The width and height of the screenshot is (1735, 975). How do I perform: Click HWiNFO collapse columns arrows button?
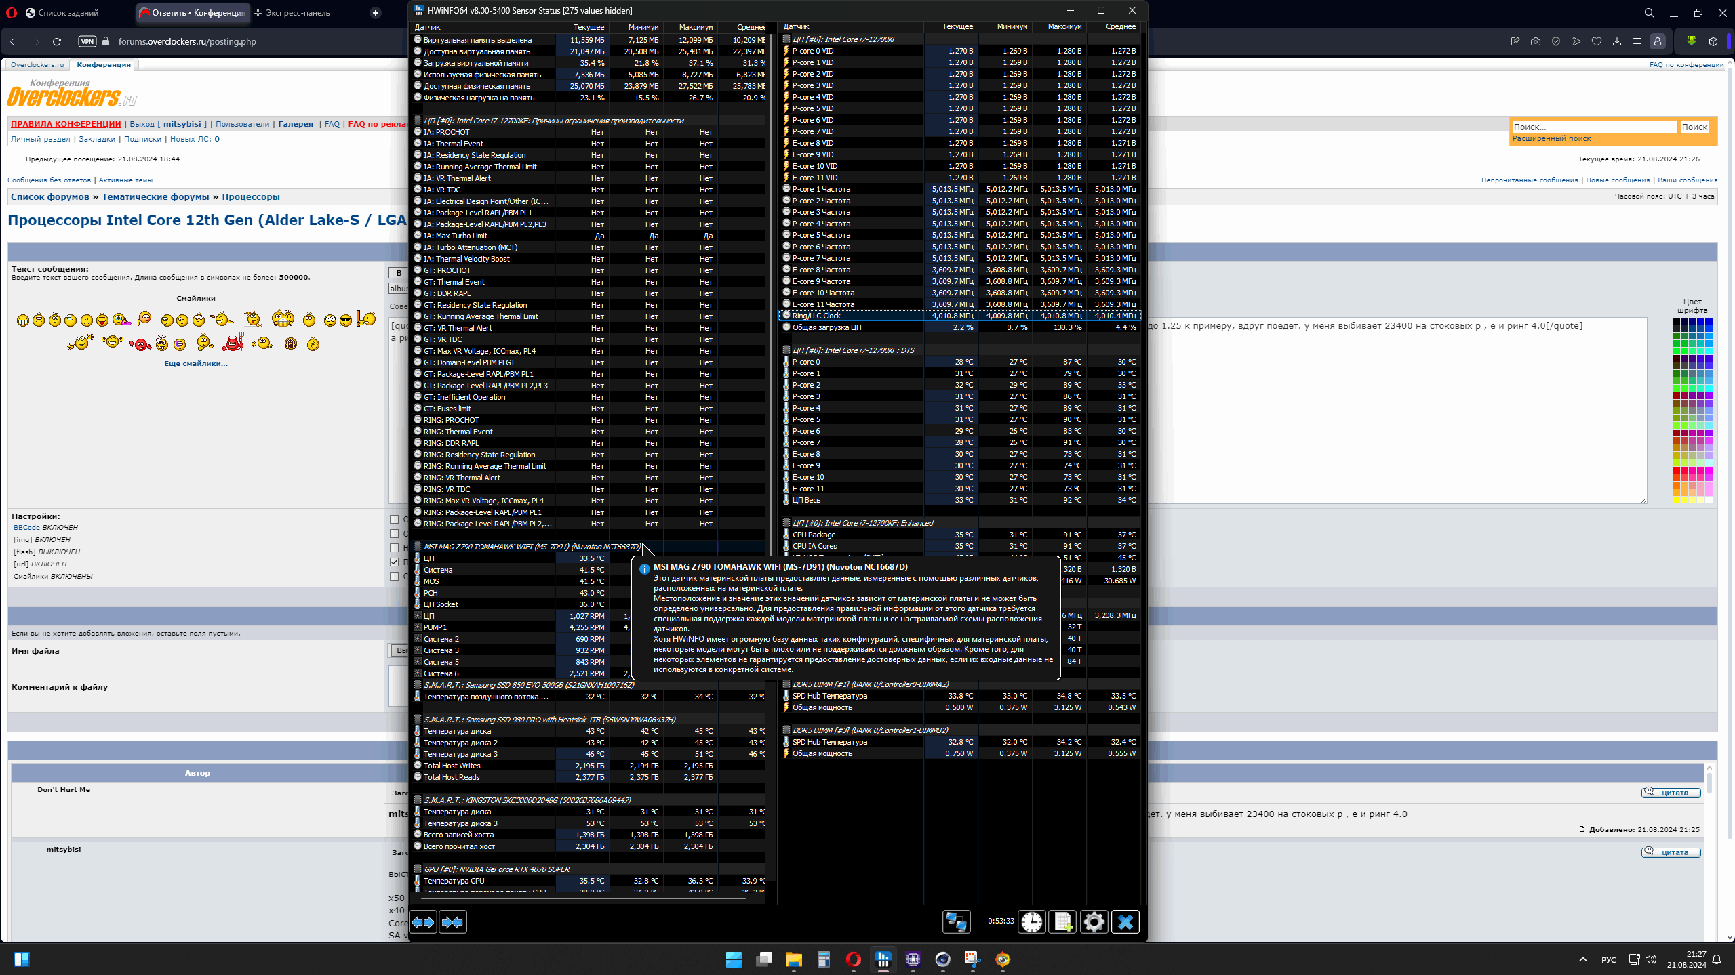coord(452,922)
